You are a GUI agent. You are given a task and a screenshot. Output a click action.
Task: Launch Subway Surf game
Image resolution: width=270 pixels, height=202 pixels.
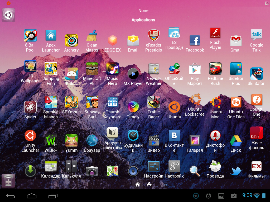point(92,102)
